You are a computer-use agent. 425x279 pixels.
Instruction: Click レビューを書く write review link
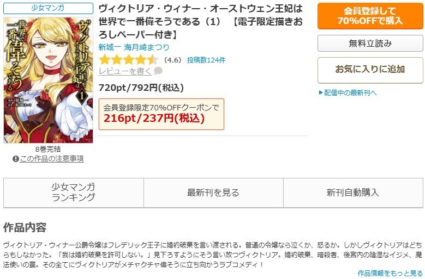125,71
